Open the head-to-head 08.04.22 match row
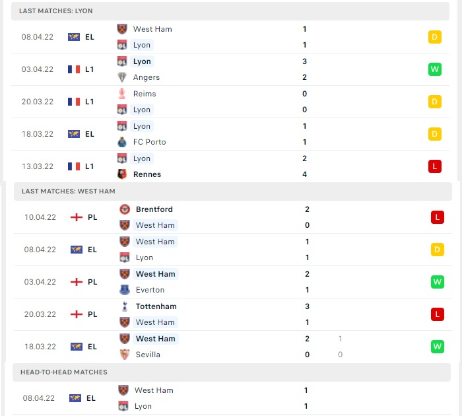Viewport: 462px width, 416px height. pos(232,398)
